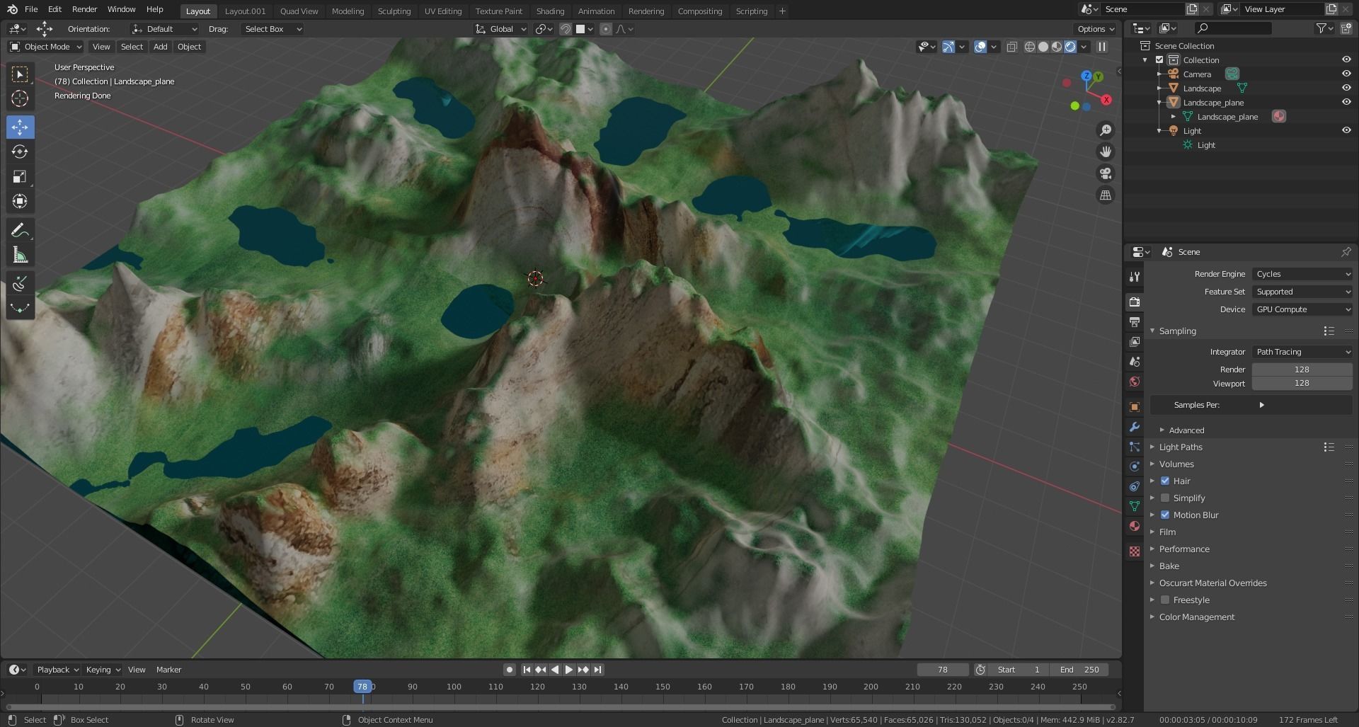This screenshot has width=1359, height=727.
Task: Open the Output properties tab
Action: click(x=1134, y=322)
